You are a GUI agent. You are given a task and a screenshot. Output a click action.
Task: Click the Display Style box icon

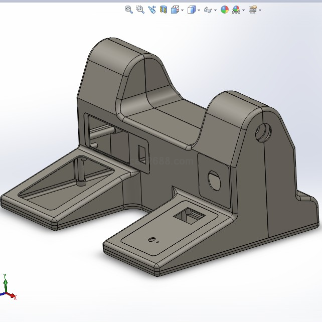pyautogui.click(x=191, y=10)
